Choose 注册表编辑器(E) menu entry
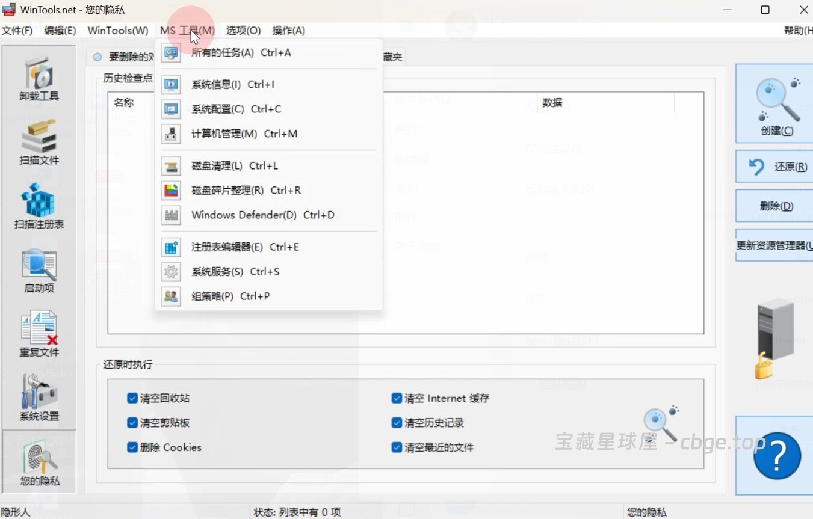 pyautogui.click(x=269, y=247)
